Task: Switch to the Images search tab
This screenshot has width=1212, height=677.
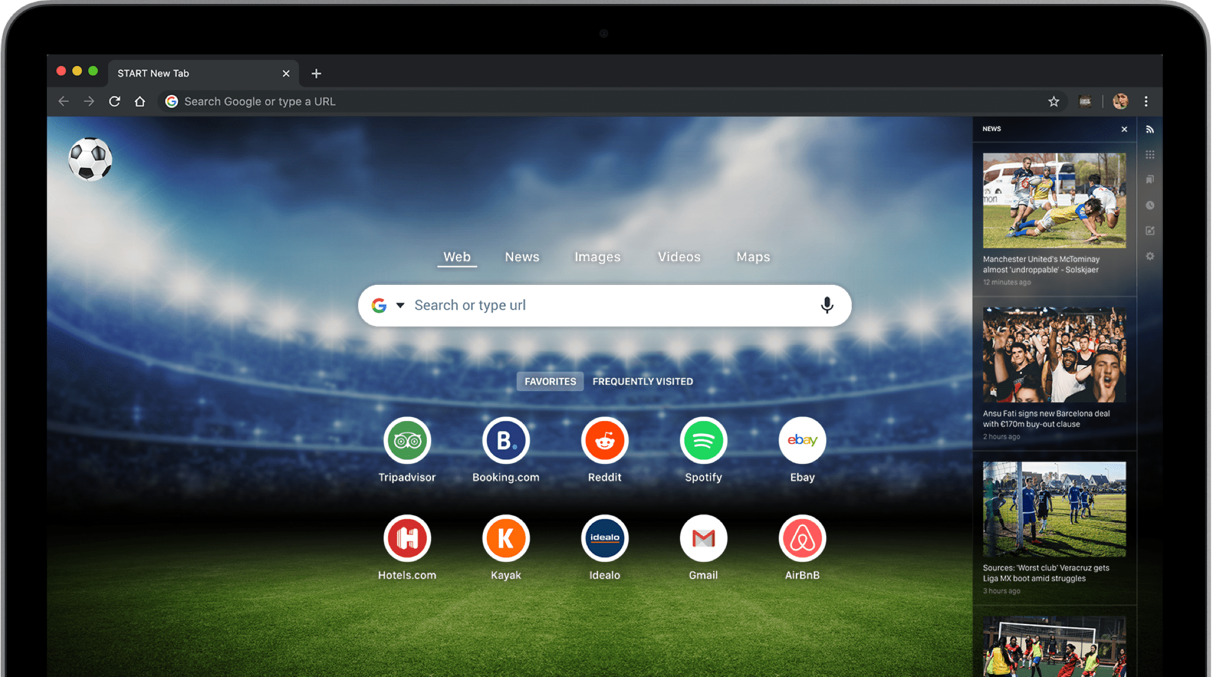Action: (597, 256)
